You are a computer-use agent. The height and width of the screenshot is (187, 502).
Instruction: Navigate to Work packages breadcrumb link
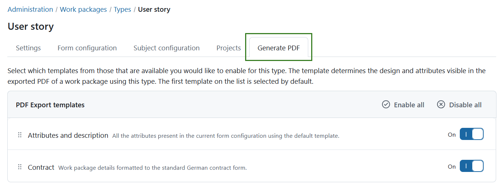[83, 10]
